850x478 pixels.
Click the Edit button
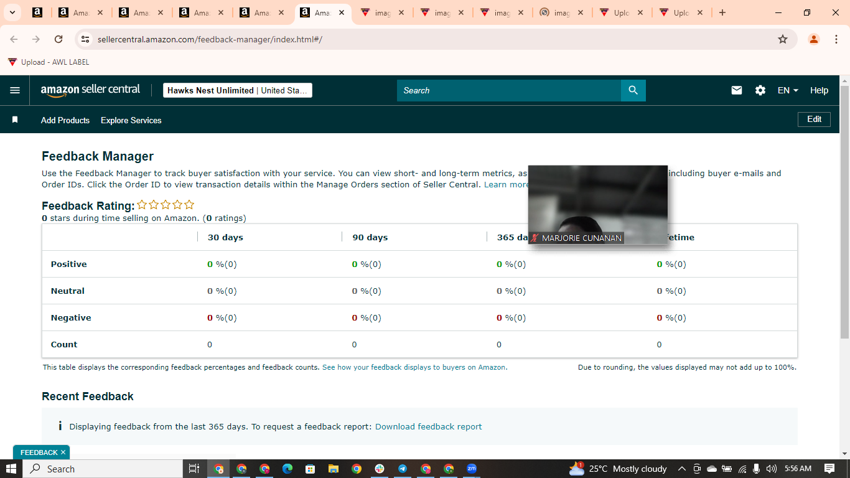pyautogui.click(x=814, y=119)
